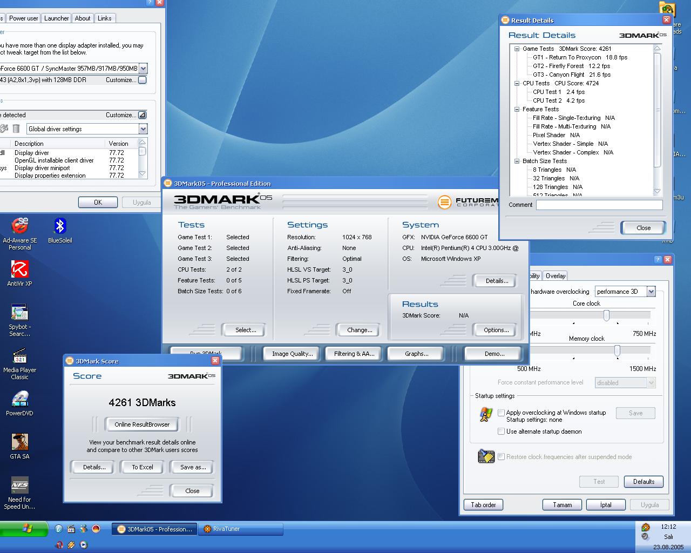Launch Opera from the quick launch bar

point(58,545)
